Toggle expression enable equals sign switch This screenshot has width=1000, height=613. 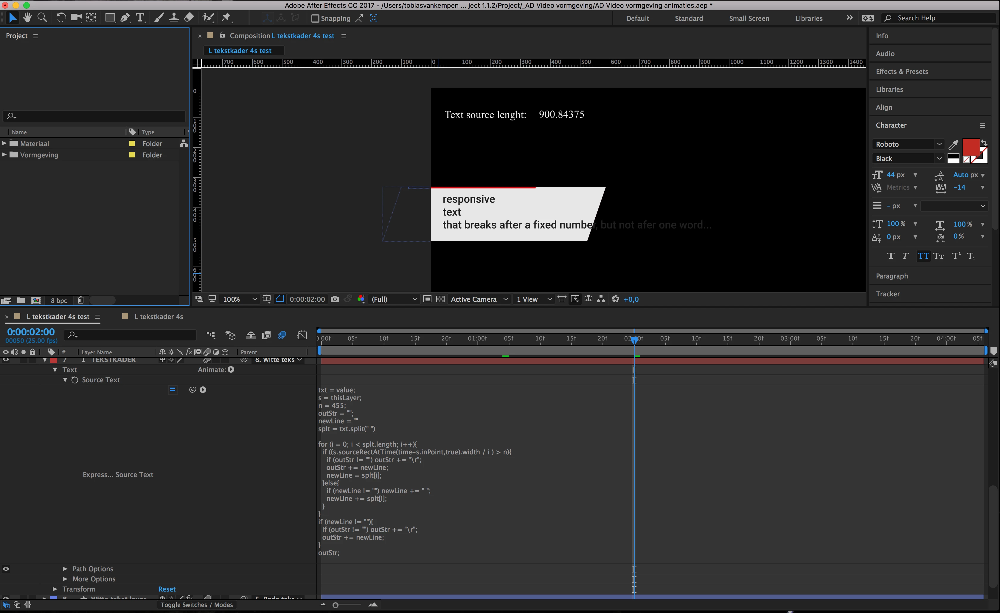coord(173,390)
